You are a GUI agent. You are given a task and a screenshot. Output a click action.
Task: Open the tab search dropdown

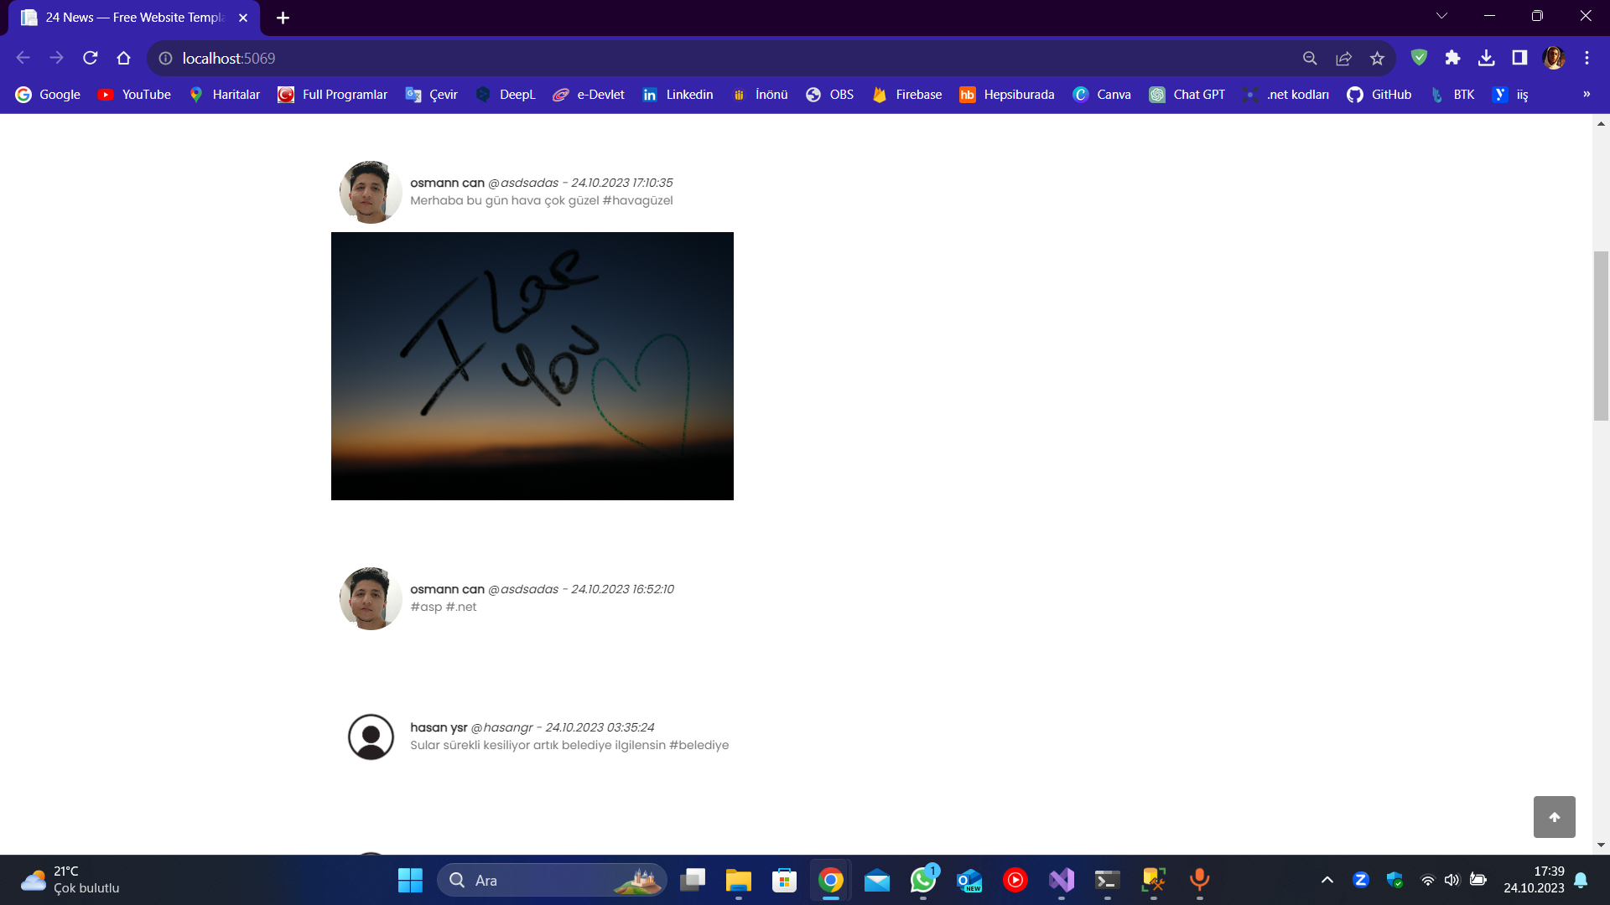pos(1441,15)
